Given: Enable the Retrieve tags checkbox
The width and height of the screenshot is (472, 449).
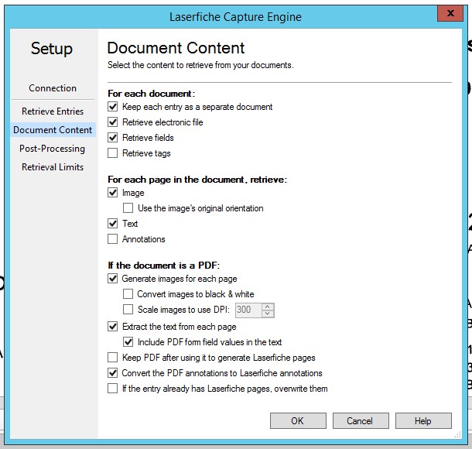Looking at the screenshot, I should click(x=112, y=153).
